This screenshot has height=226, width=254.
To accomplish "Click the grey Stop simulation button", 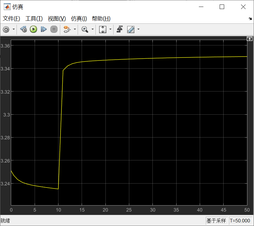I will 54,29.
